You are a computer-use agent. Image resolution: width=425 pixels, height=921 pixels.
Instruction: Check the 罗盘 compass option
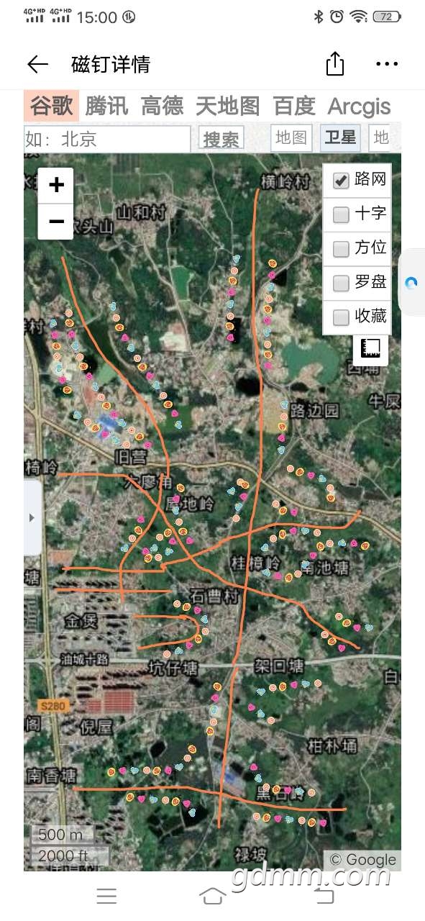[x=341, y=283]
